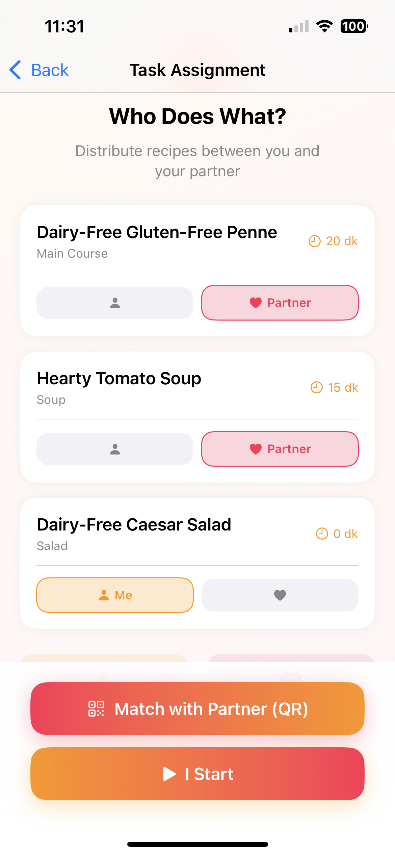Tap the clock icon beside 20 dk
This screenshot has width=395, height=855.
point(315,241)
